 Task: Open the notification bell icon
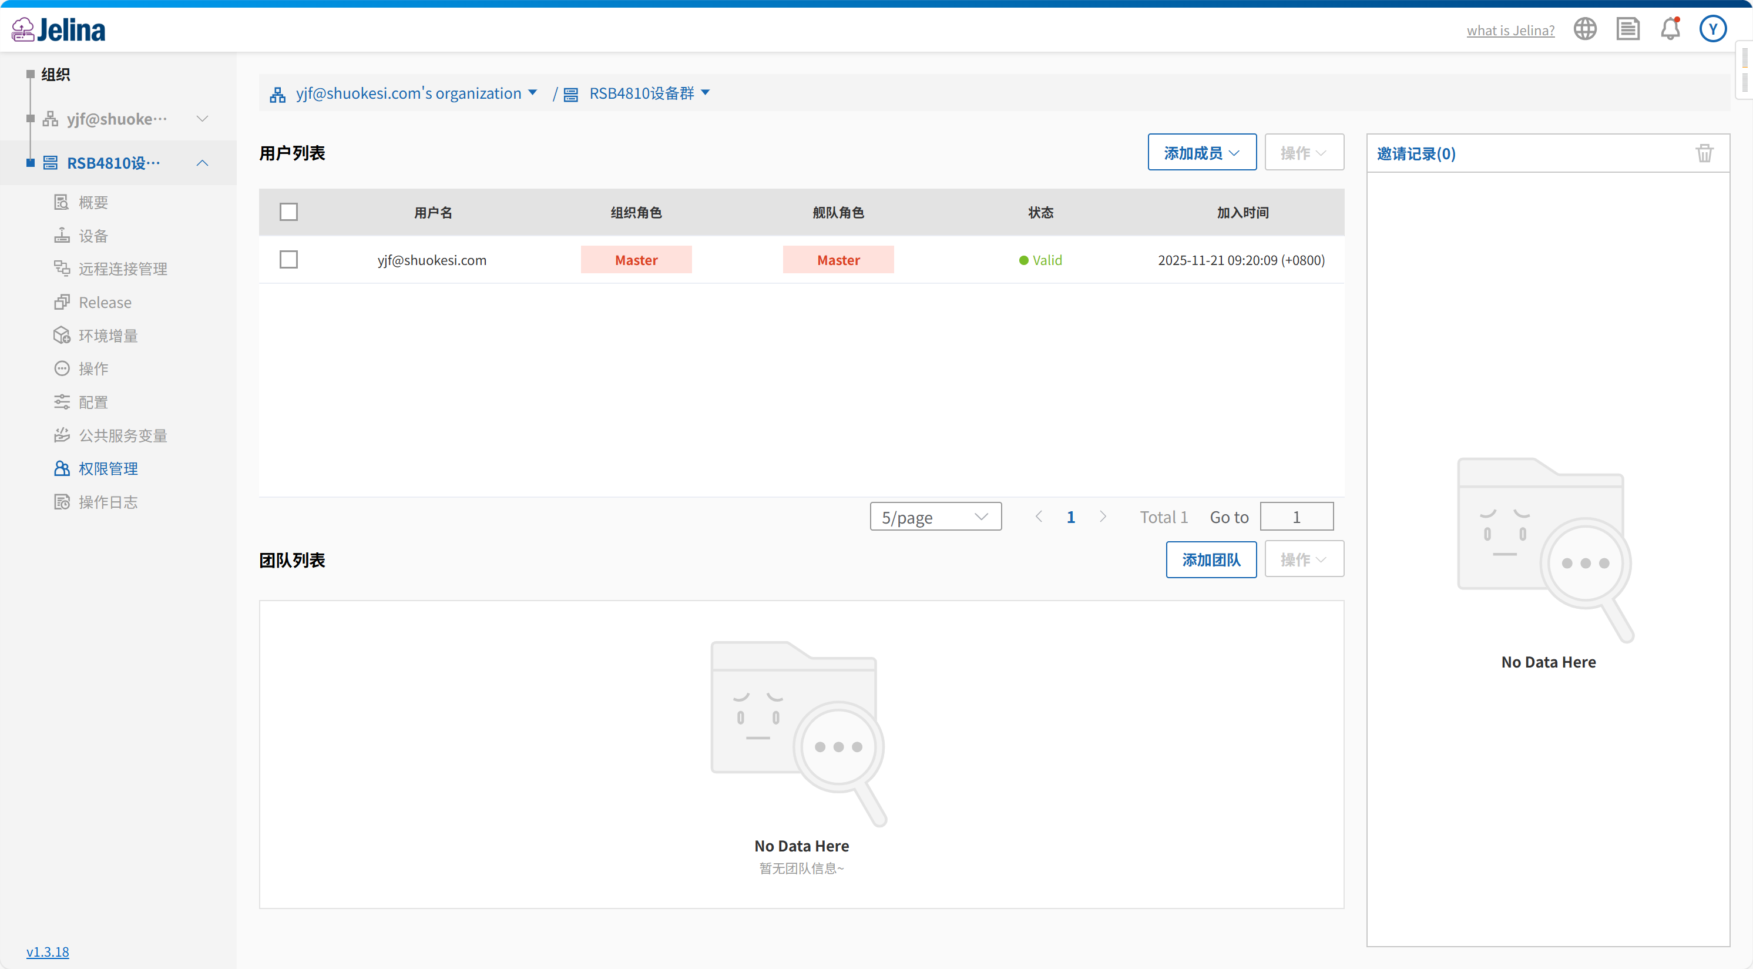pos(1670,29)
